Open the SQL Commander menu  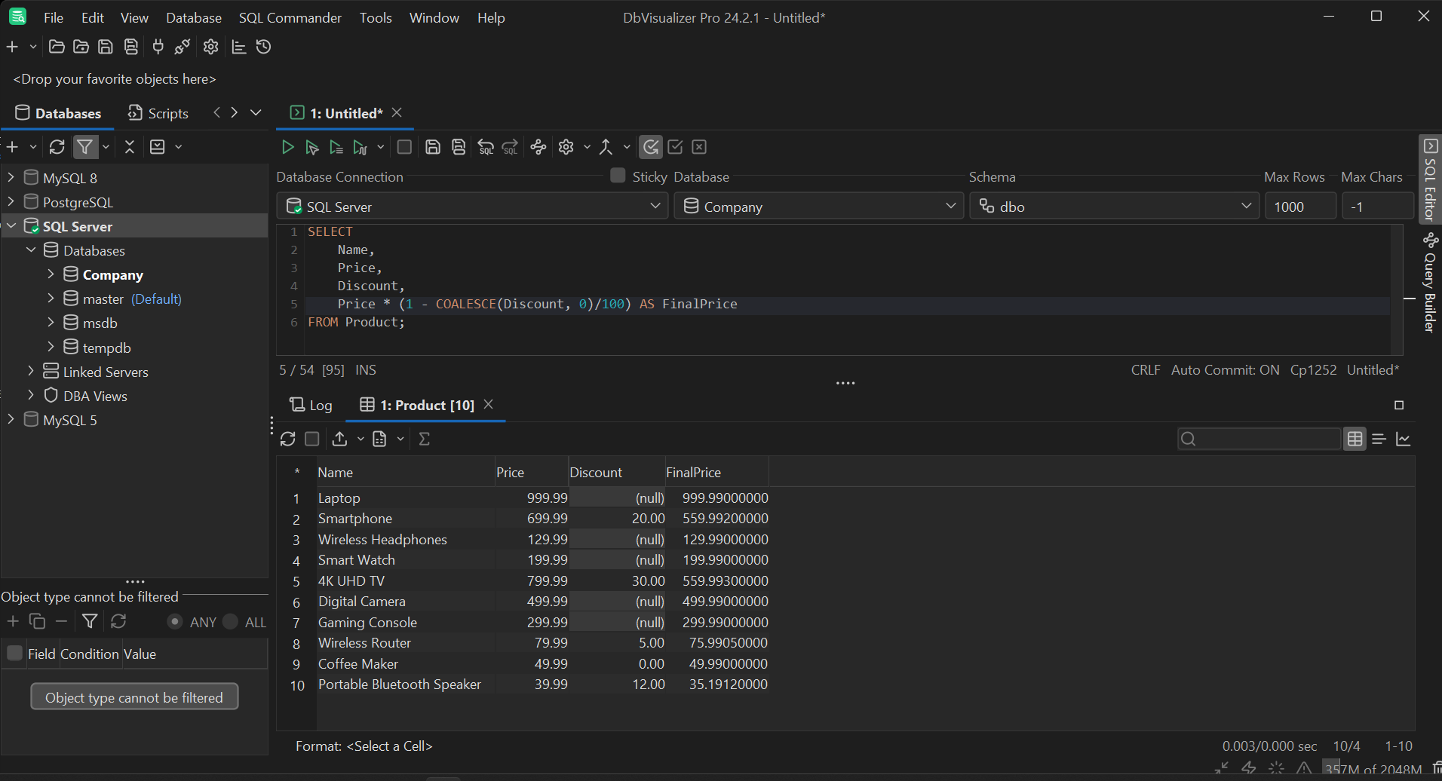[x=290, y=17]
